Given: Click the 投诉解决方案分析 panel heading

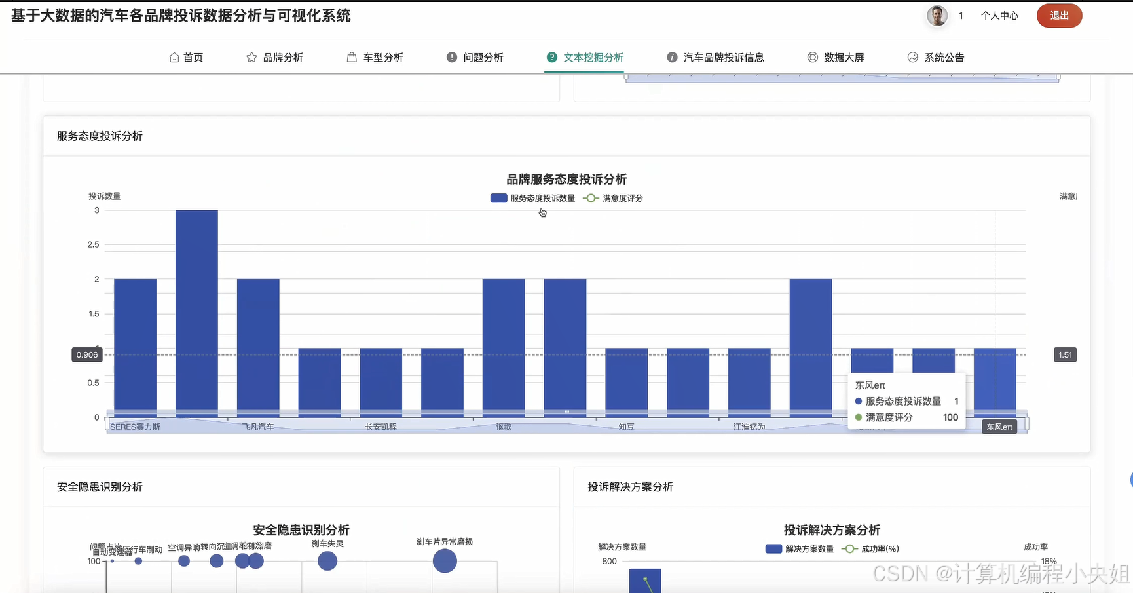Looking at the screenshot, I should tap(630, 487).
